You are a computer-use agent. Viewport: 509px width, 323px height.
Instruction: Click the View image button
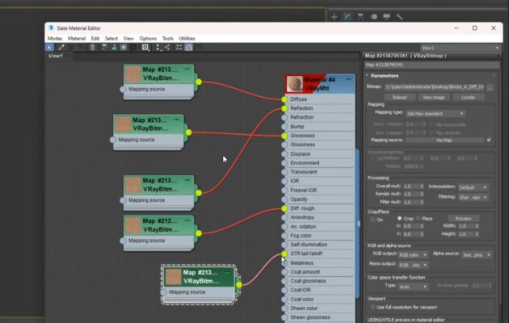(433, 97)
